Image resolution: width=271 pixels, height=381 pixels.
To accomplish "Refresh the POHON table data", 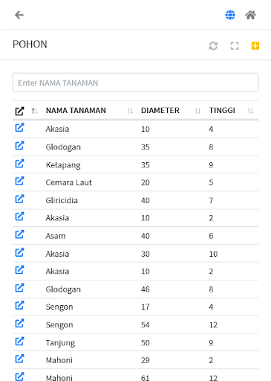I will [213, 46].
